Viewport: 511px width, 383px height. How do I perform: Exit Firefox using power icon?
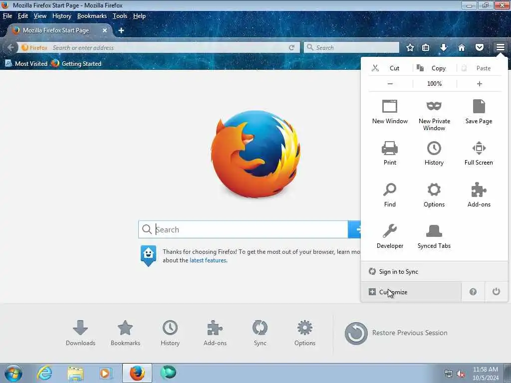pos(496,292)
